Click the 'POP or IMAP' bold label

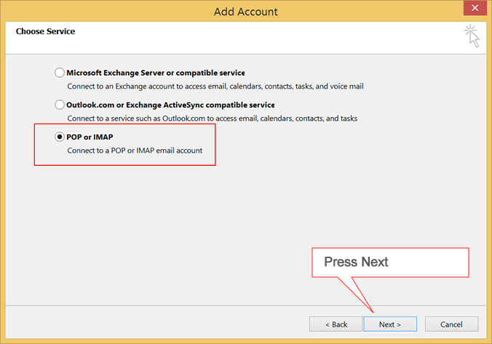(x=90, y=137)
